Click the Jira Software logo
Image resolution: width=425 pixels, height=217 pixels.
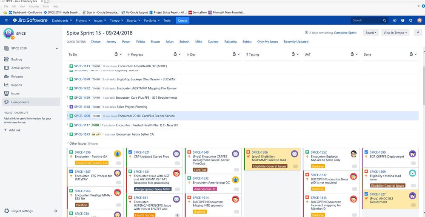[x=30, y=20]
